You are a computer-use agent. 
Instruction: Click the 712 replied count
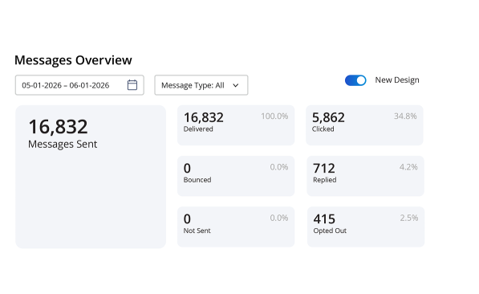pos(324,168)
